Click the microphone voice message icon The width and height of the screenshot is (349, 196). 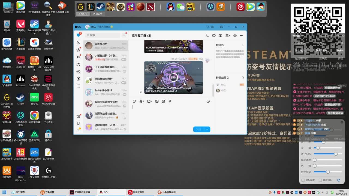pyautogui.click(x=170, y=101)
